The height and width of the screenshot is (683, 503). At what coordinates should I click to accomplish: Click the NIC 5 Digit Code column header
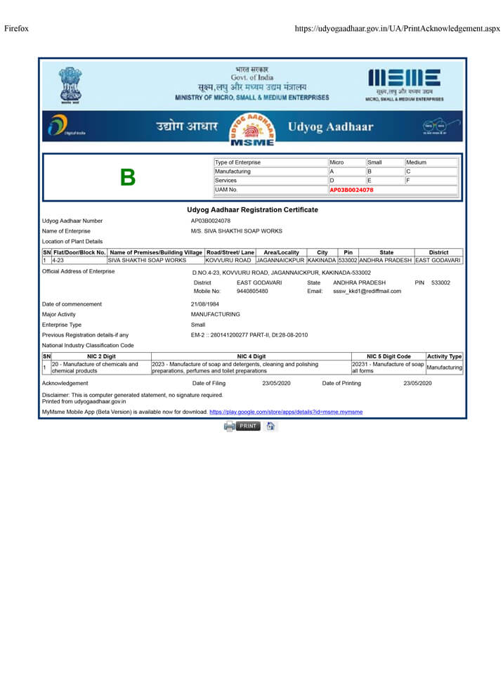click(388, 356)
